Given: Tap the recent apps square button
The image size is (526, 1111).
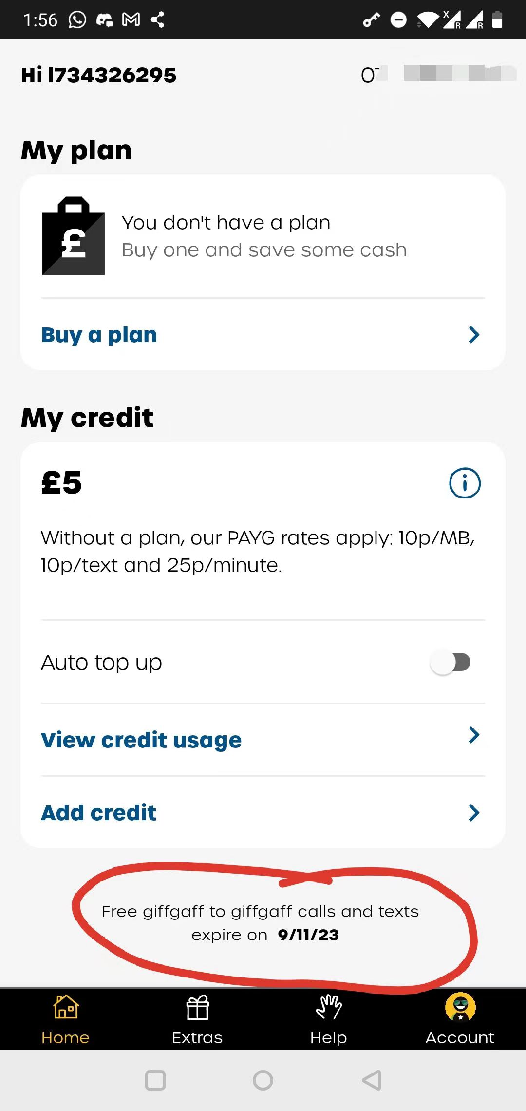Looking at the screenshot, I should click(155, 1080).
